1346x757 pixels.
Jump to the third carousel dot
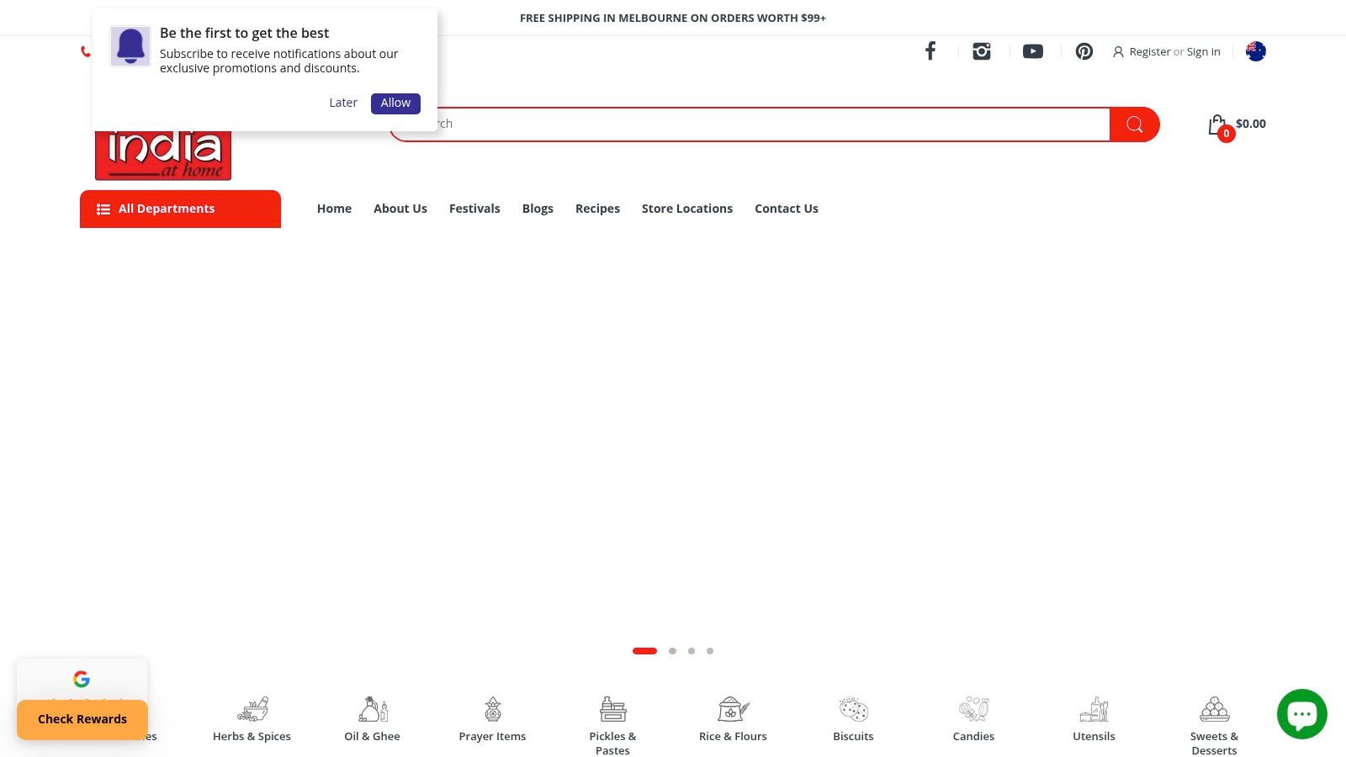(x=692, y=651)
